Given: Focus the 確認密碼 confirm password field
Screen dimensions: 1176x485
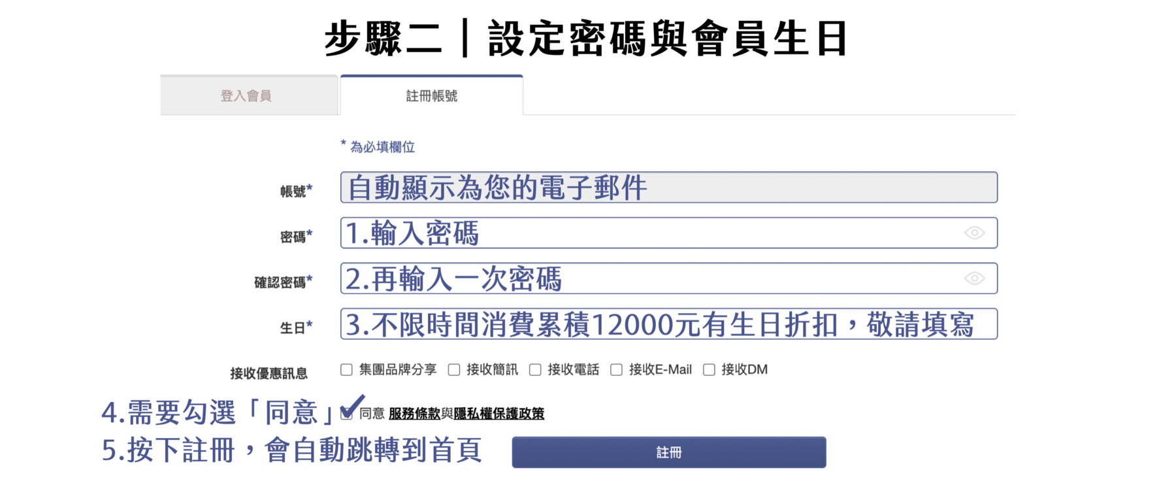Looking at the screenshot, I should (669, 278).
